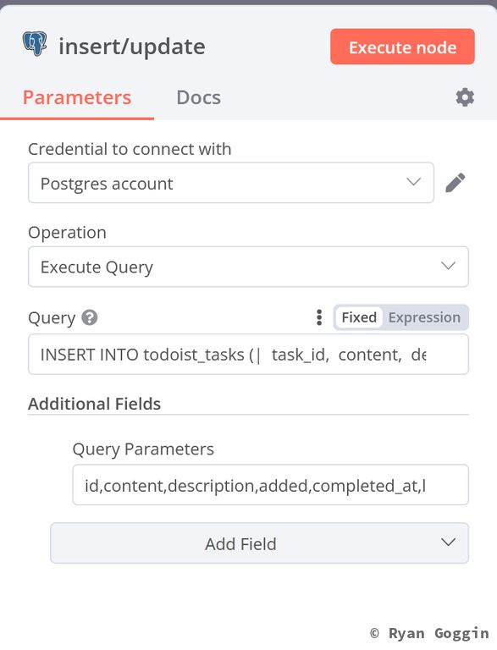Open the Query three-dot options menu

pyautogui.click(x=319, y=317)
